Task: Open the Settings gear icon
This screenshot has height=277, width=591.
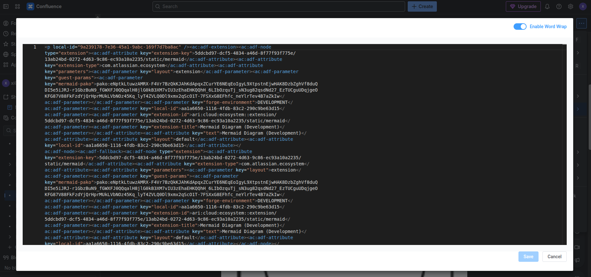Action: click(571, 6)
